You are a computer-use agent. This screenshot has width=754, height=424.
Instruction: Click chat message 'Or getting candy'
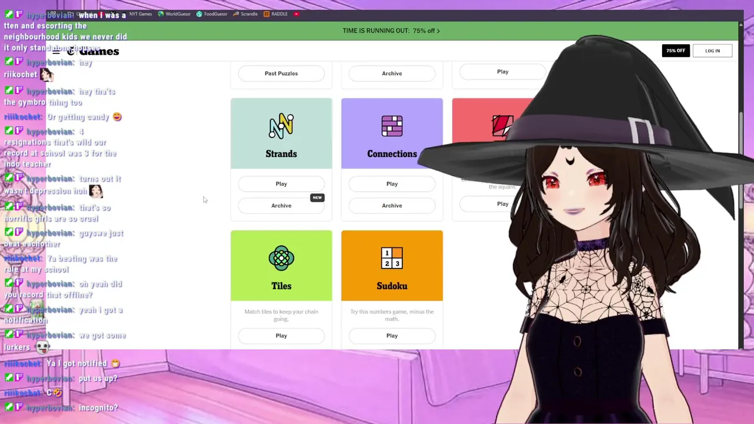78,117
